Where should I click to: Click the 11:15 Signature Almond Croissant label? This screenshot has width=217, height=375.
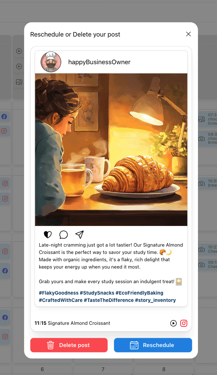point(72,323)
